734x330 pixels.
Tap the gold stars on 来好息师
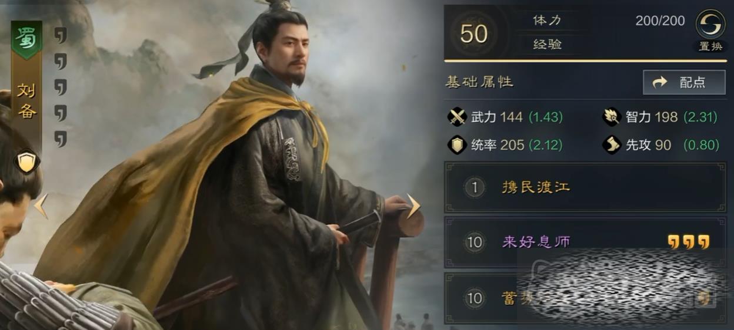688,241
